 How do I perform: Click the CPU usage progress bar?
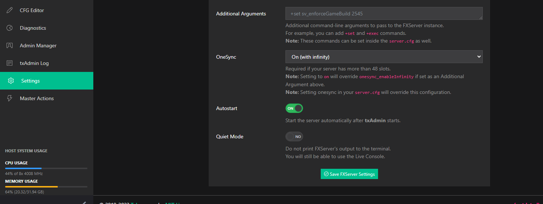tap(46, 168)
